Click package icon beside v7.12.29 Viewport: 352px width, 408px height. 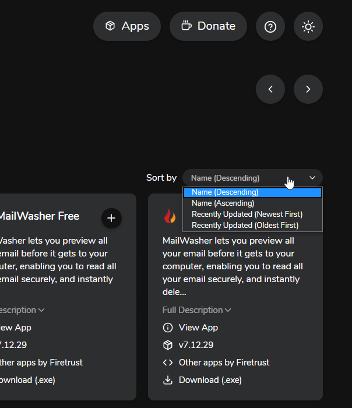click(168, 345)
